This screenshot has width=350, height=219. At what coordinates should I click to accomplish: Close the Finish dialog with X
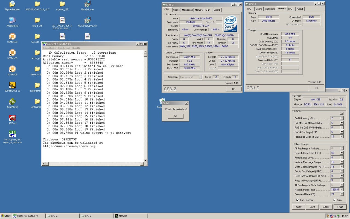coord(186,103)
